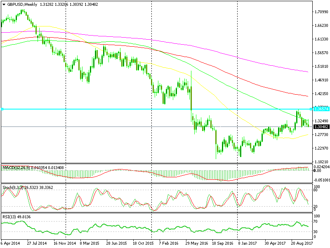This screenshot has width=330, height=248.
Task: Click the 28 Jun 2015 date label
Action: [116, 243]
